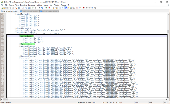Close the second tab using its X
Viewport: 170px width, 104px height.
(38, 11)
